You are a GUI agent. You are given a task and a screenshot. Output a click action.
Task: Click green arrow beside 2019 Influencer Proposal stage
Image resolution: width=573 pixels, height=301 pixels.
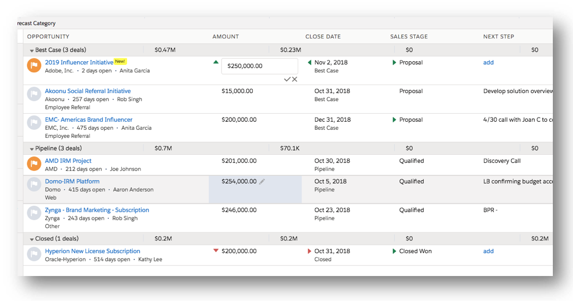click(x=395, y=62)
